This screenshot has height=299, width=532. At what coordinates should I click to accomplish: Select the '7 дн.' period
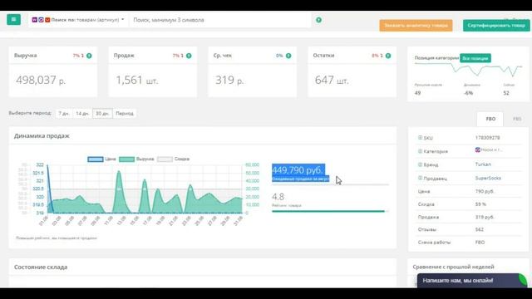click(x=63, y=113)
